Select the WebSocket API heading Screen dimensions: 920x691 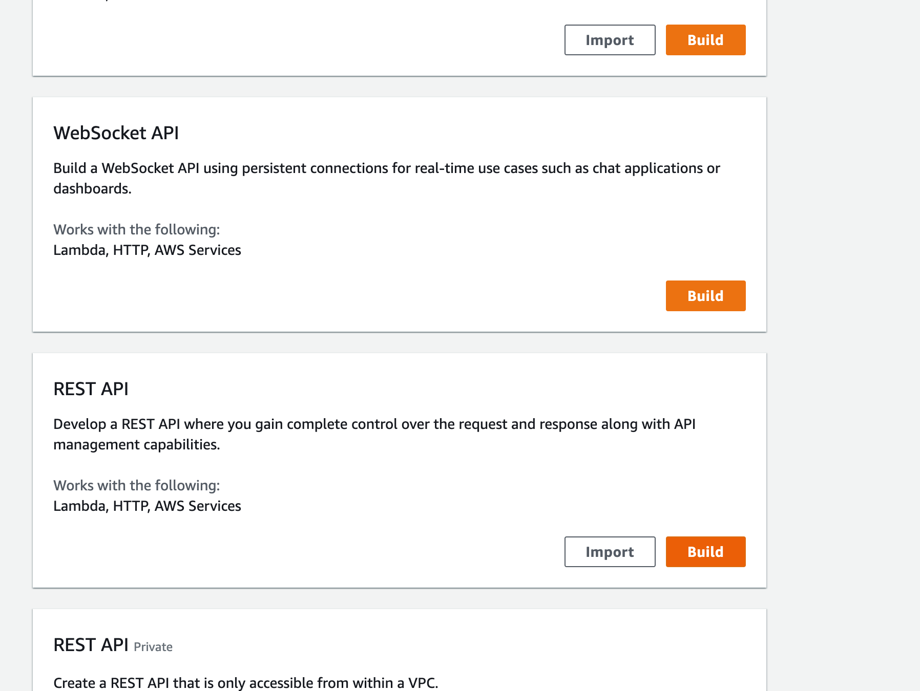click(116, 133)
